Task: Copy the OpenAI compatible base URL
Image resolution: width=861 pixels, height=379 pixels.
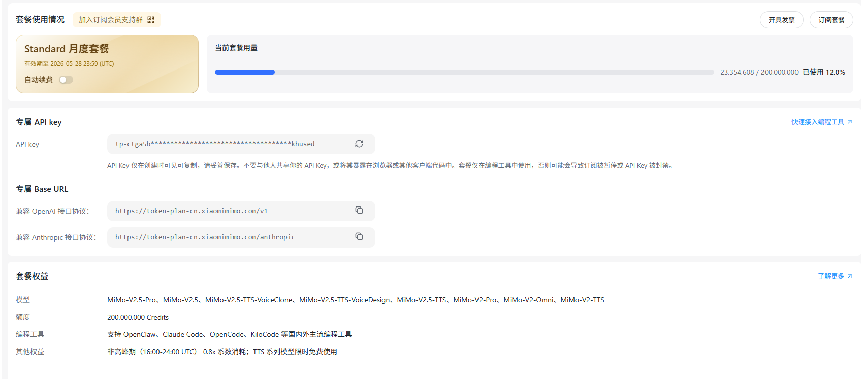Action: point(359,211)
